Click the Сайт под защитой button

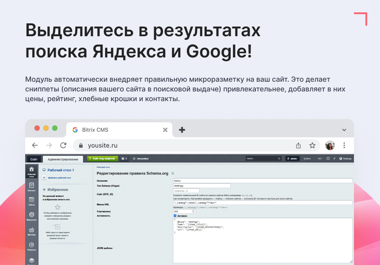(103, 159)
